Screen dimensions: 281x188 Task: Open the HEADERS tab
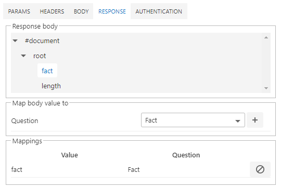point(52,11)
